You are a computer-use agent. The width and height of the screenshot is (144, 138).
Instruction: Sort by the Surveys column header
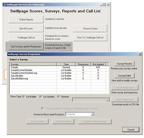pyautogui.click(x=33, y=64)
